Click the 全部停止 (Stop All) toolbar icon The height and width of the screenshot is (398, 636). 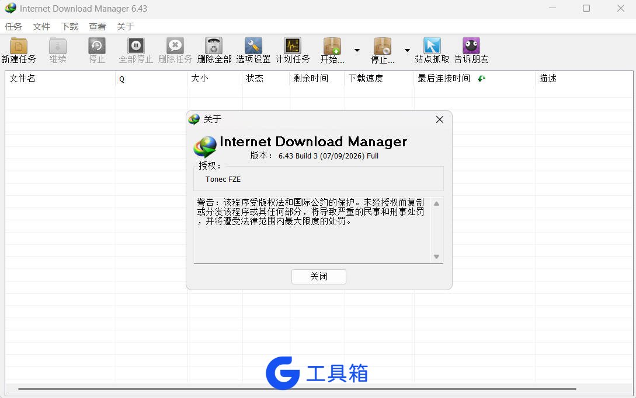[x=136, y=46]
